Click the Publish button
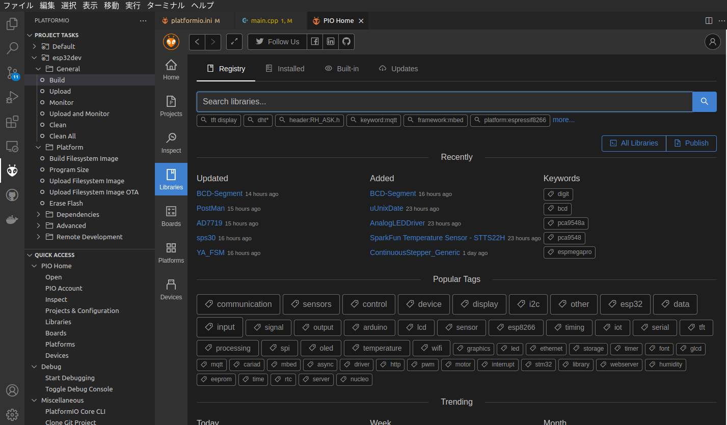 pos(691,143)
